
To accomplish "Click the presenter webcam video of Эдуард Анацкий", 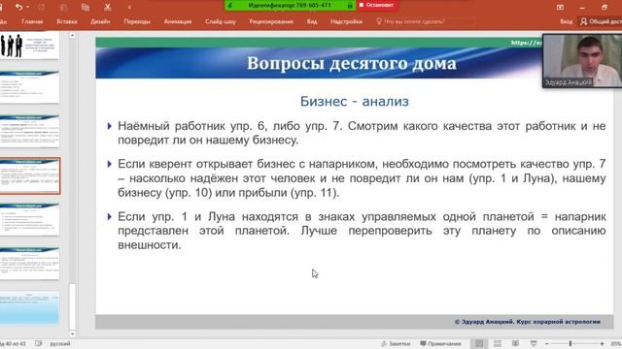I will coord(582,60).
